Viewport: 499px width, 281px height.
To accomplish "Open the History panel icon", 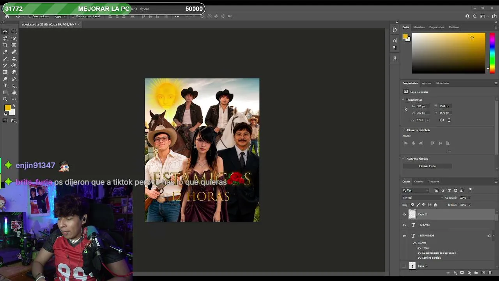I will tap(395, 29).
